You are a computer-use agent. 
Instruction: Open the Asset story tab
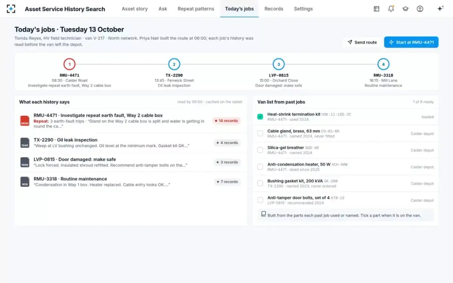pos(135,9)
